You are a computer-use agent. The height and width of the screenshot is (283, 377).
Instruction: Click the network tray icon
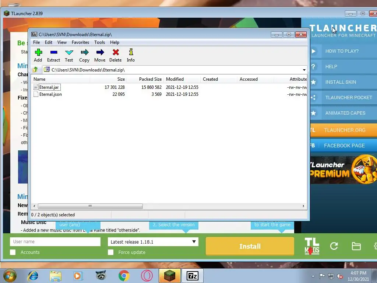pyautogui.click(x=331, y=276)
